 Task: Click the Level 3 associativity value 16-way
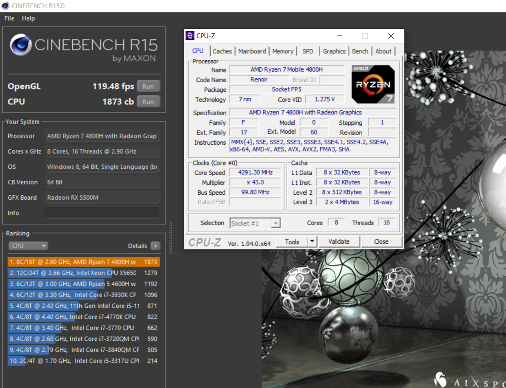click(x=383, y=202)
